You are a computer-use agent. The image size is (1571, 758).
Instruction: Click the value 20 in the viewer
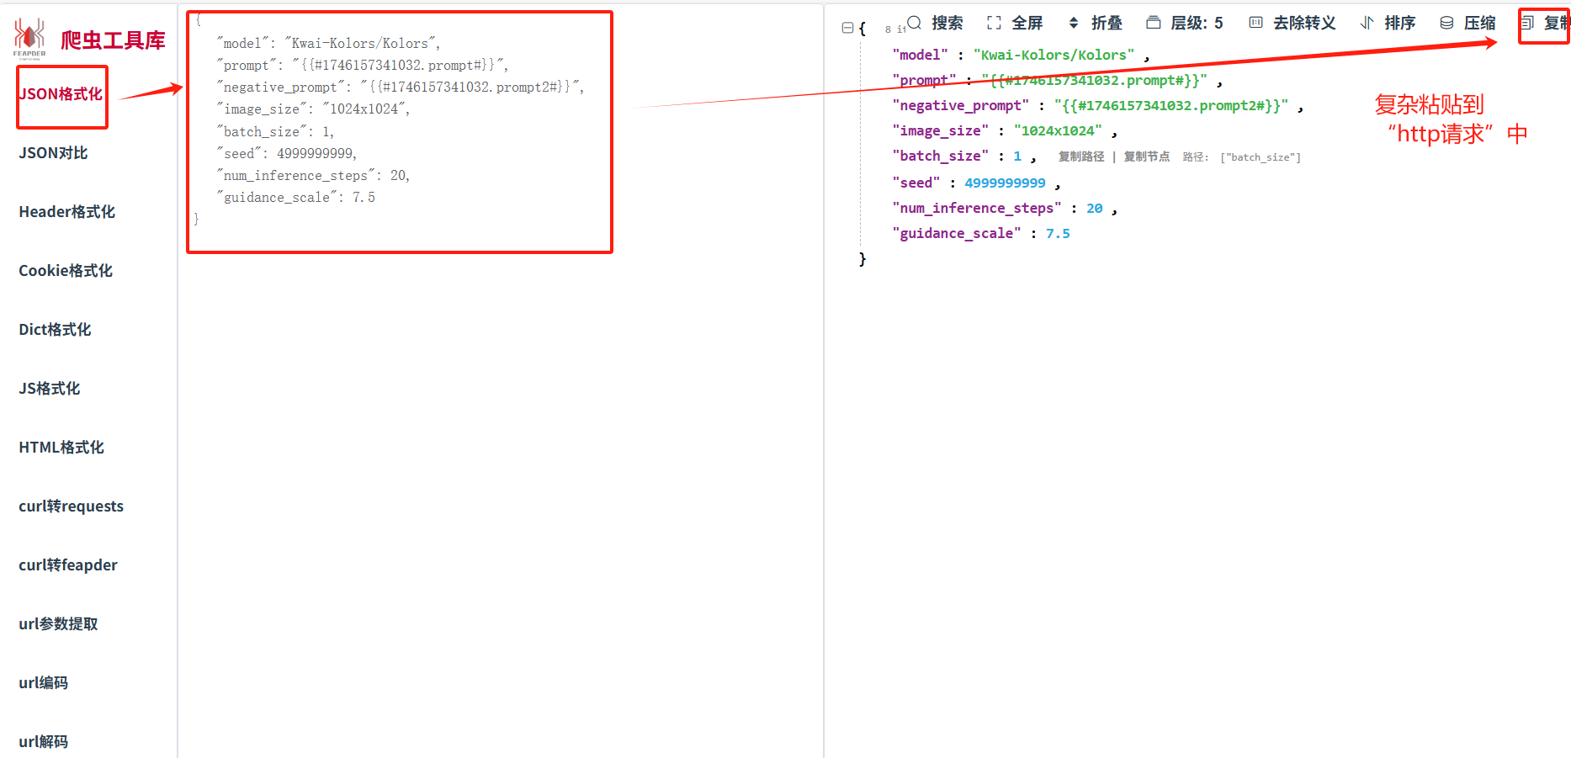tap(1094, 208)
